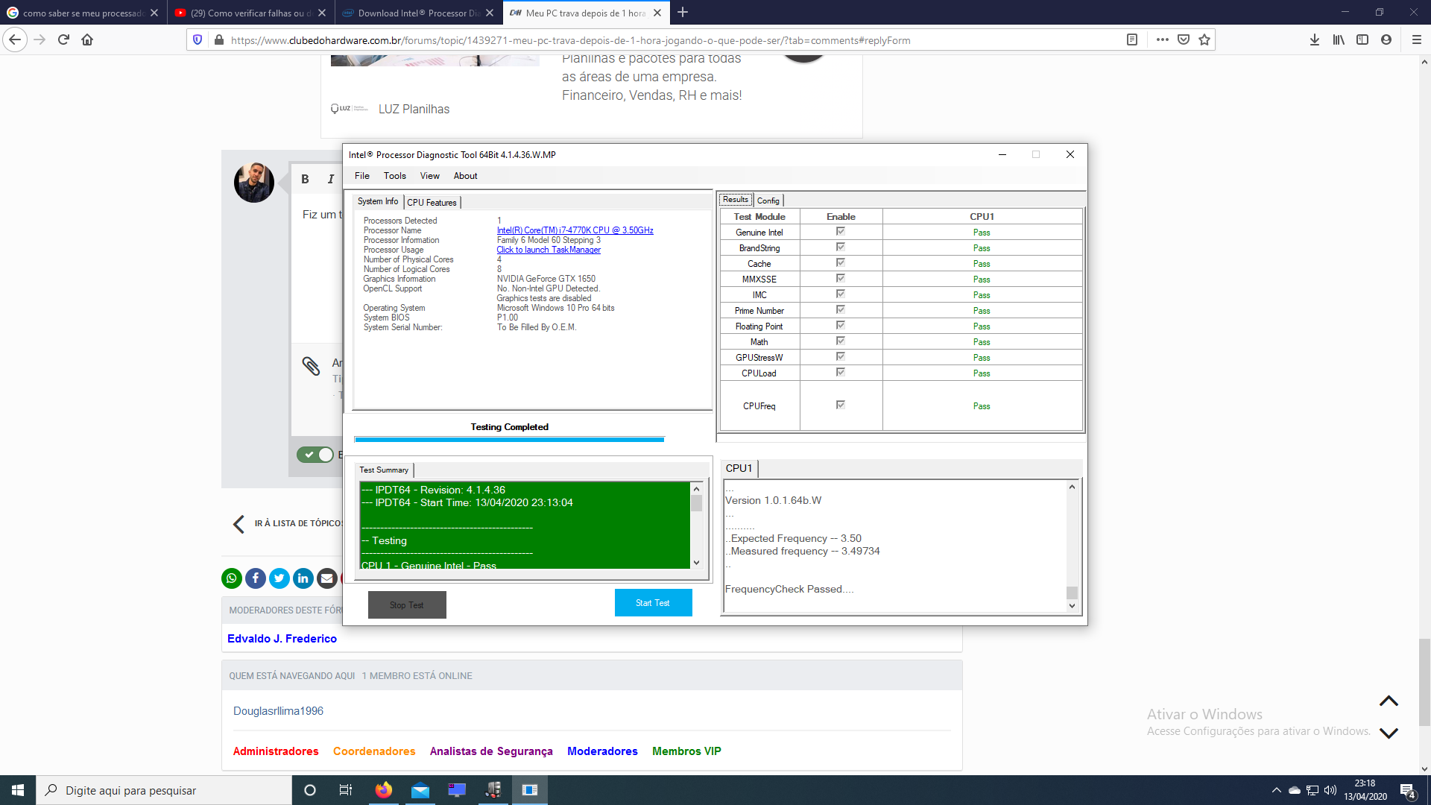Click the browser address bar URL
The width and height of the screenshot is (1431, 805).
570,40
